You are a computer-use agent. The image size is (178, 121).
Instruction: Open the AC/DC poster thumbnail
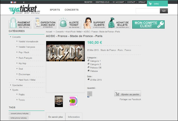tap(59, 101)
